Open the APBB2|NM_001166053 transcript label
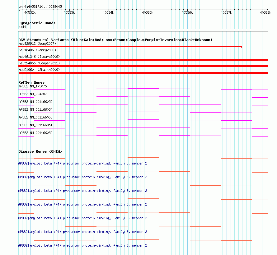This screenshot has height=255, width=277. 35,117
